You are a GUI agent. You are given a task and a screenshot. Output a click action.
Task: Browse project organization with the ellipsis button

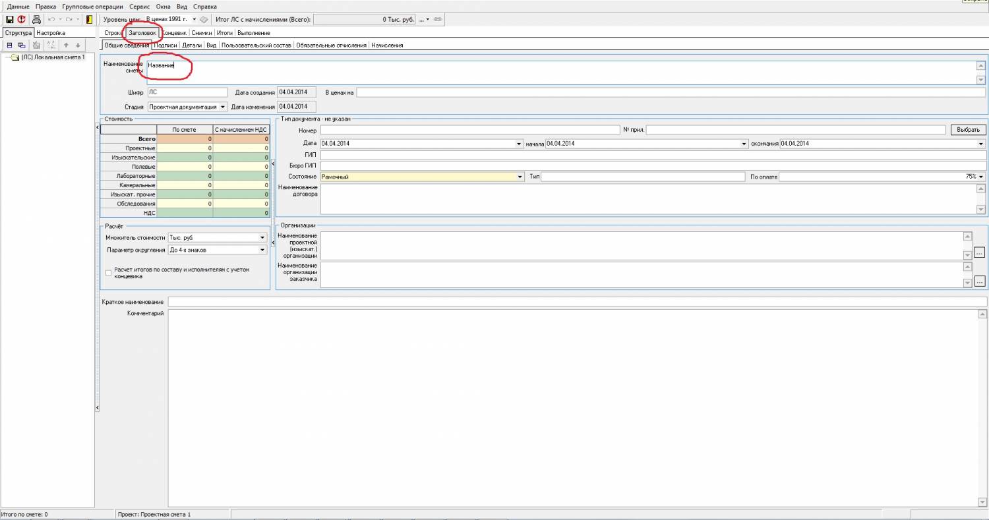point(979,253)
